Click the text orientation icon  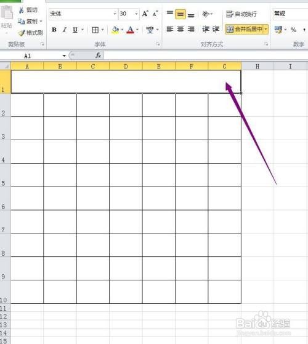(206, 14)
